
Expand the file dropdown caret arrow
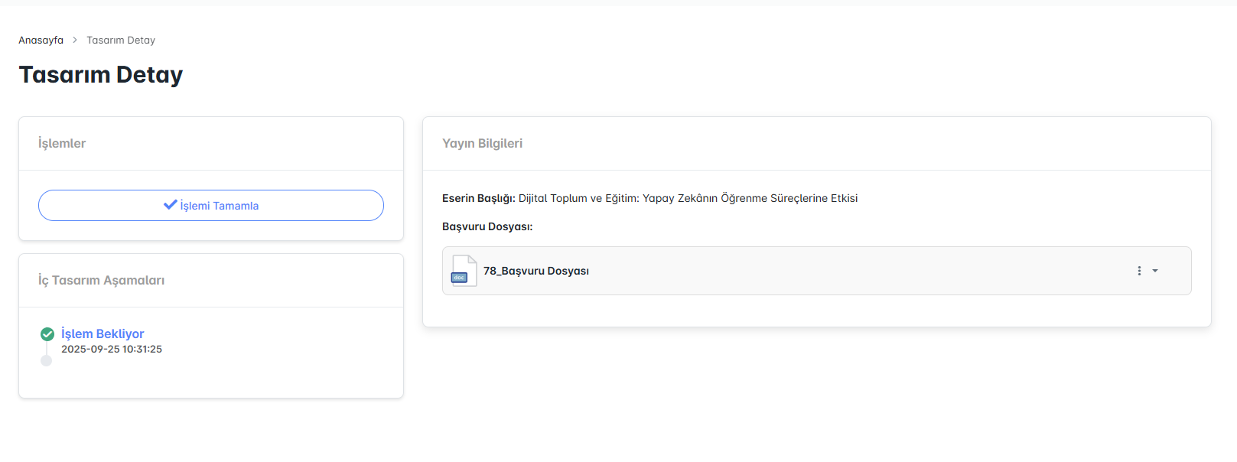pyautogui.click(x=1155, y=271)
